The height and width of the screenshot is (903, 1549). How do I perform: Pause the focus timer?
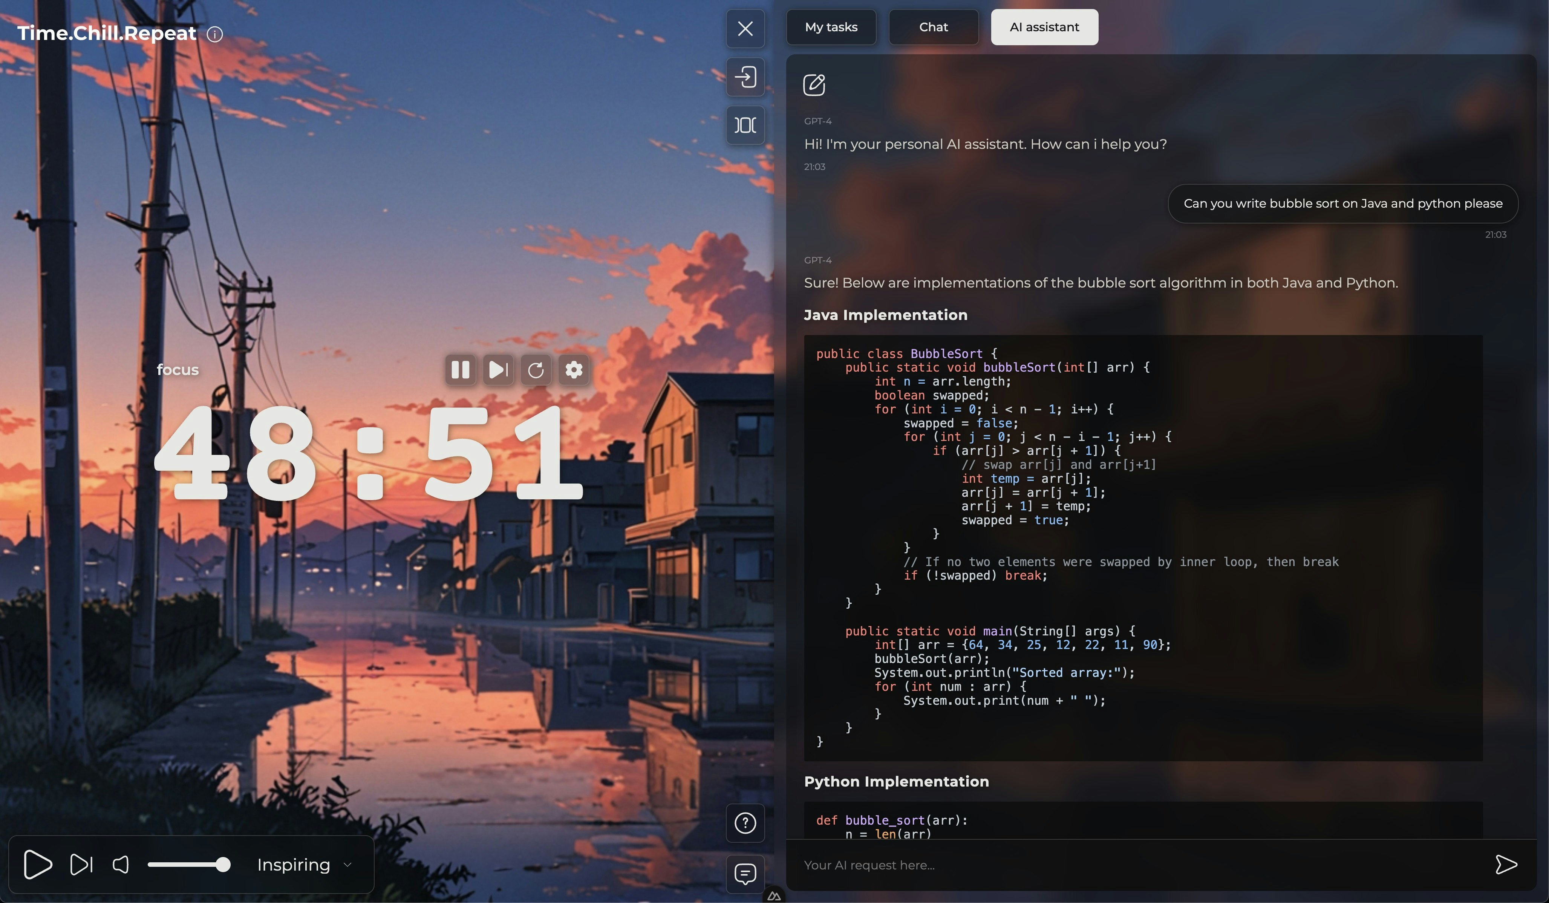pos(461,369)
